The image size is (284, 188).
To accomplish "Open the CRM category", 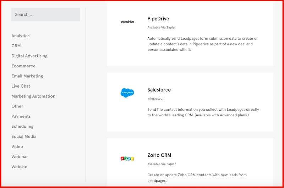I will pos(16,46).
